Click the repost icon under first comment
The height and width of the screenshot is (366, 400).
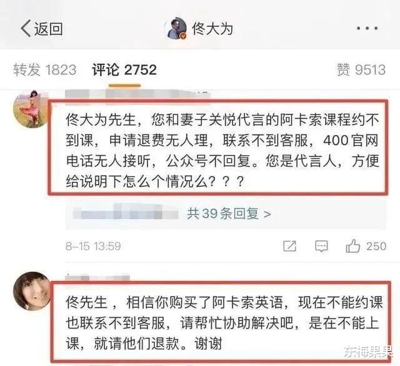click(x=290, y=246)
